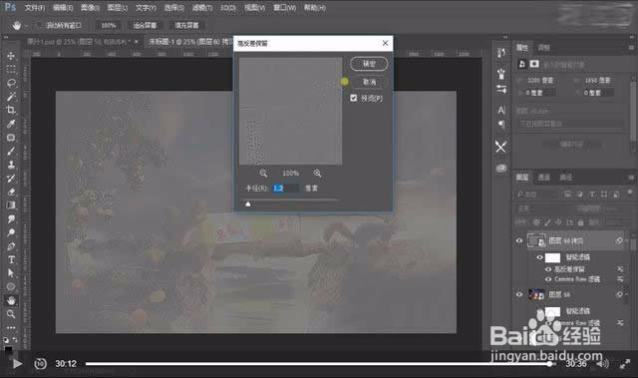
Task: Hide layer 60 visibility eye
Action: 519,294
